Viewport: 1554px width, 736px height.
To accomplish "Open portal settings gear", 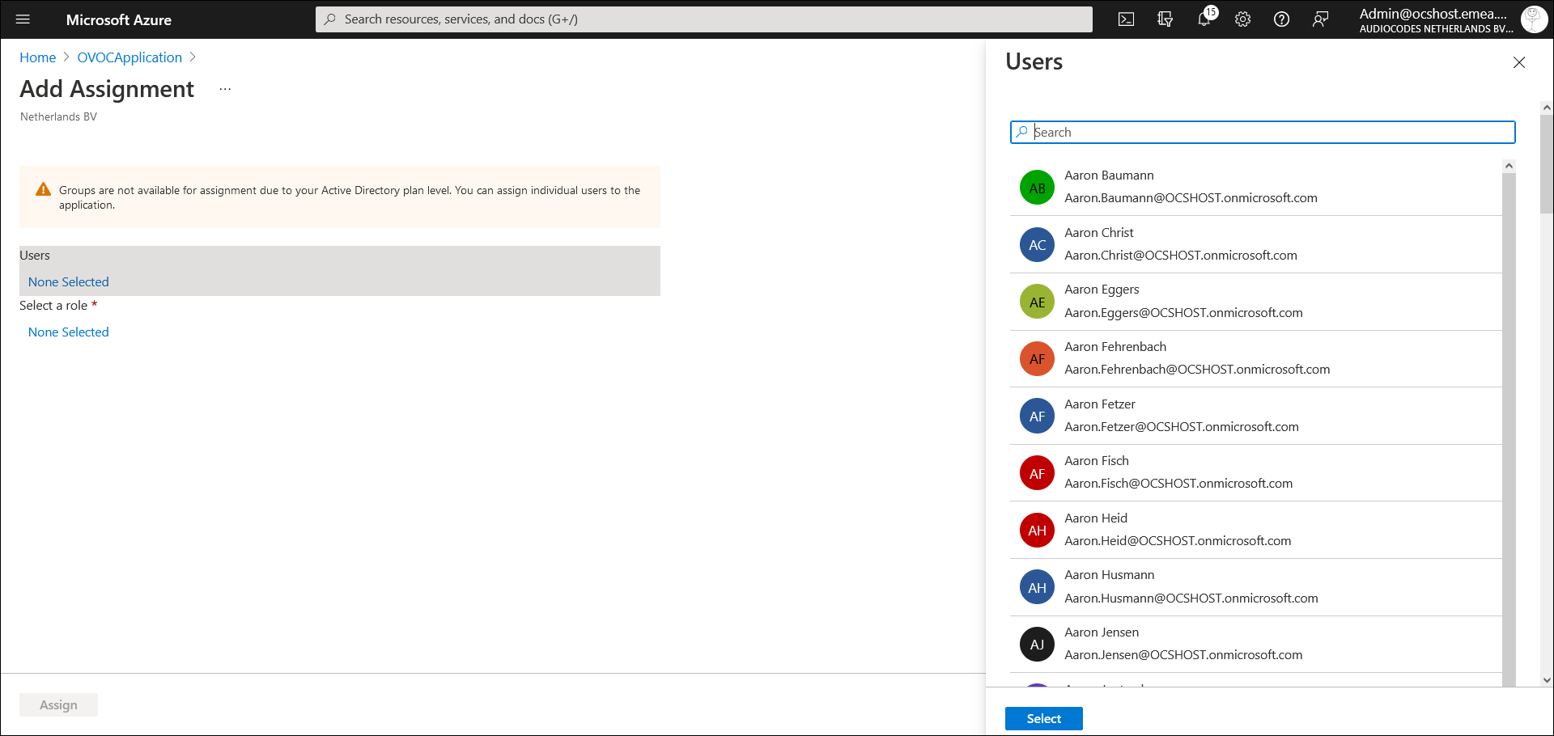I will tap(1242, 19).
